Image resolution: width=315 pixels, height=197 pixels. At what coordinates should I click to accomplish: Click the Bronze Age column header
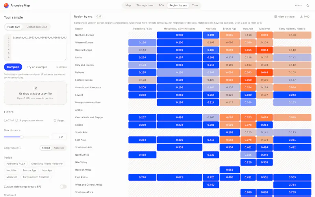[x=230, y=29]
